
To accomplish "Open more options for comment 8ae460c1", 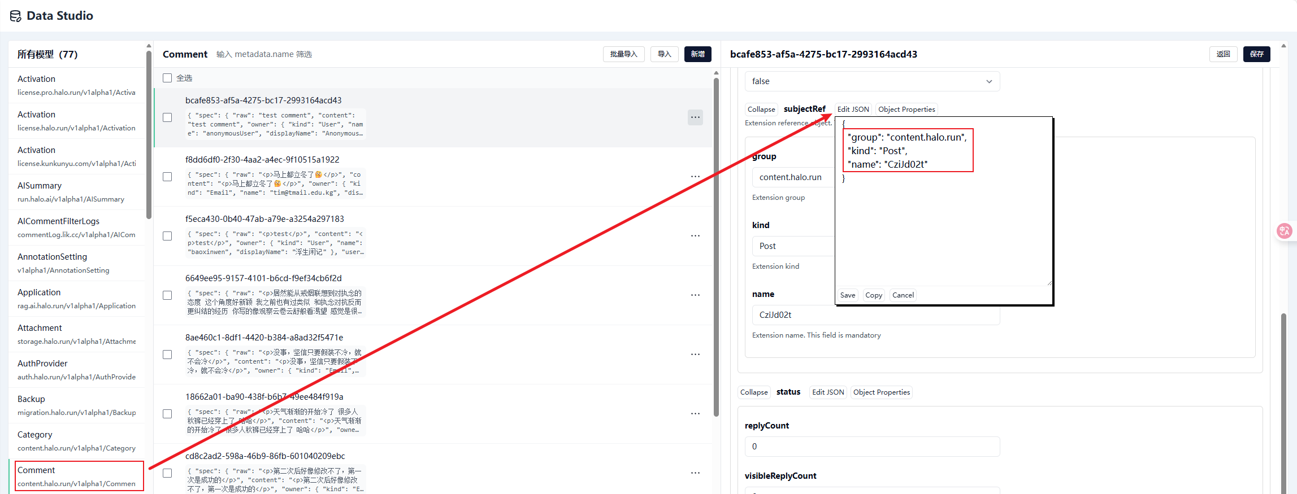I will point(695,355).
